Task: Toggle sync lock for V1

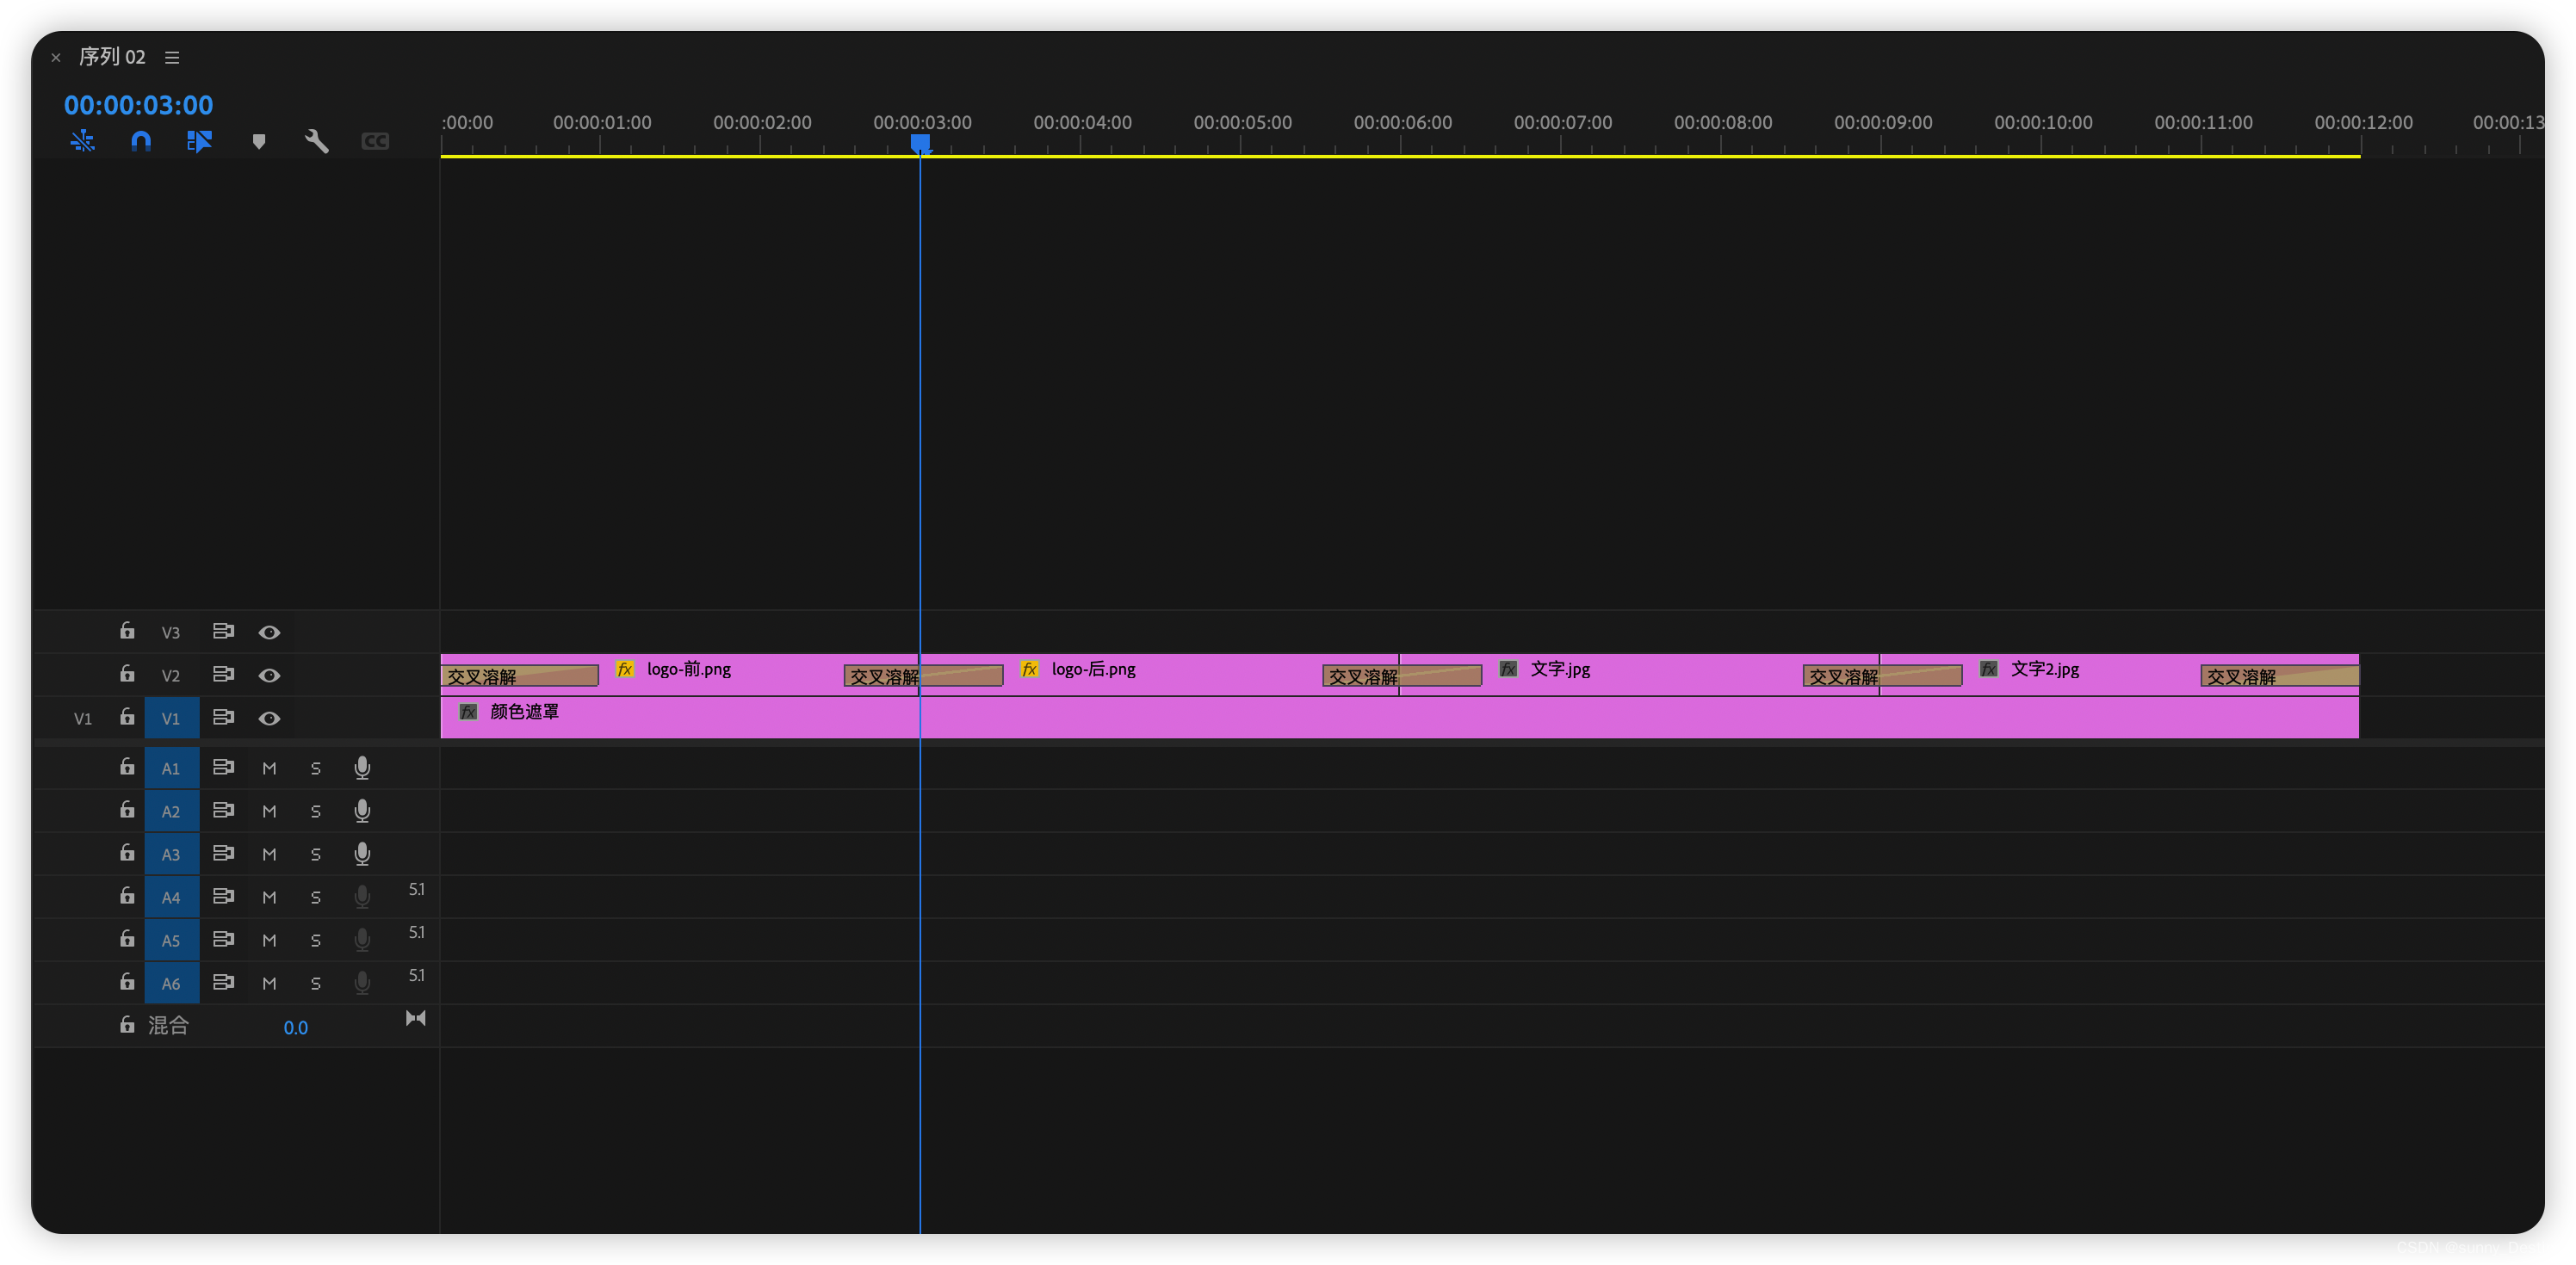Action: pos(223,718)
